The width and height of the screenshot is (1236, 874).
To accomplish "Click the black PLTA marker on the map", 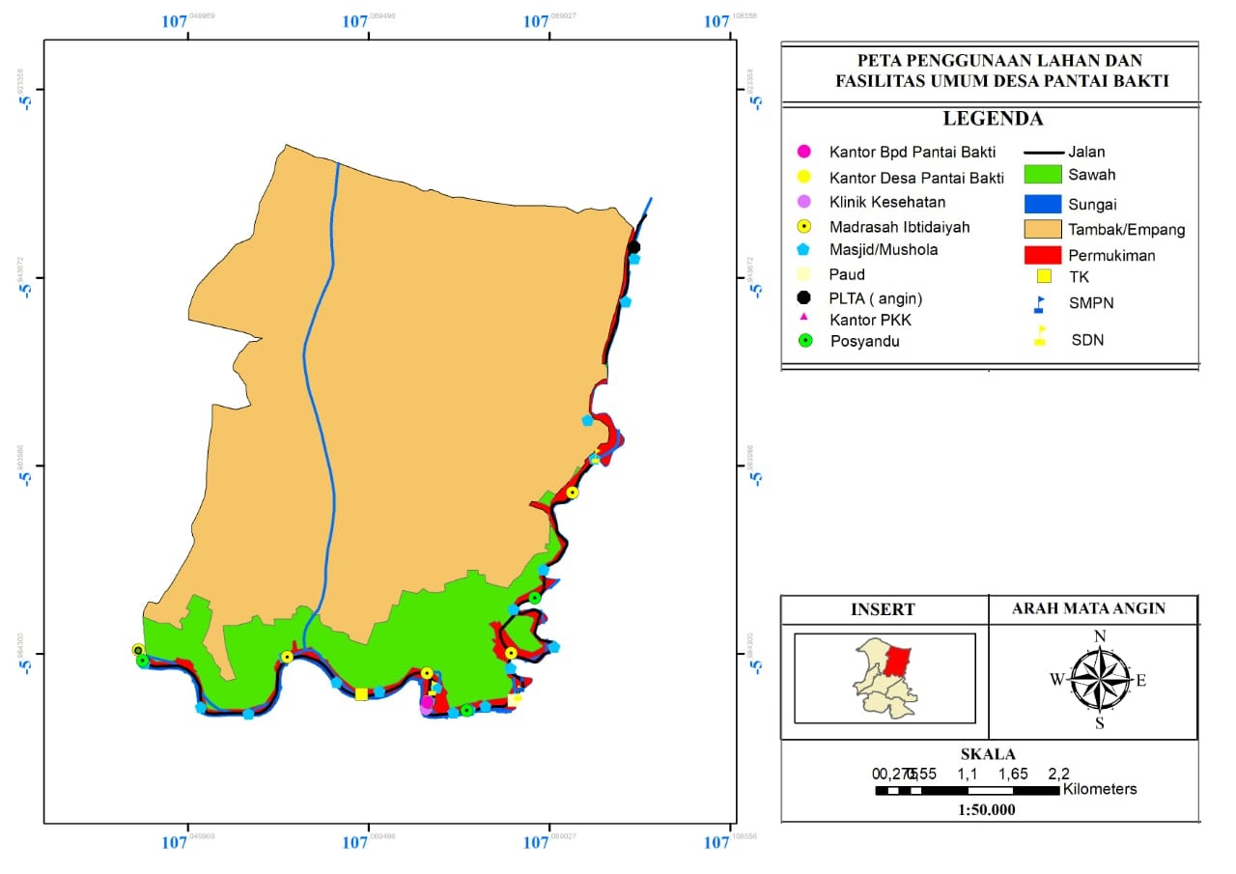I will pos(633,247).
